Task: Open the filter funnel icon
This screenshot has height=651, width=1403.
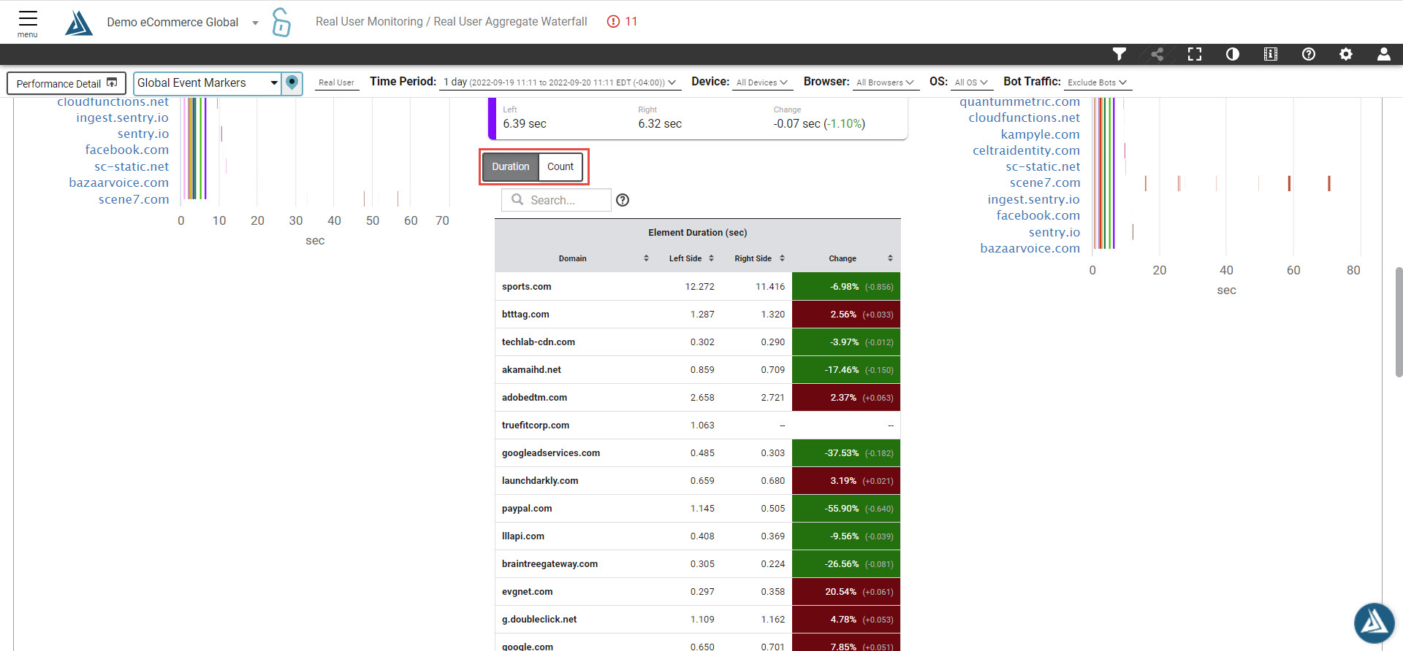Action: [x=1119, y=54]
